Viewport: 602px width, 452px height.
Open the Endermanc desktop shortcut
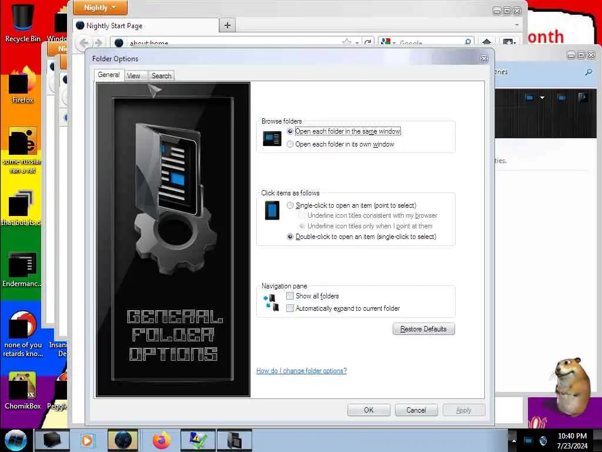22,269
